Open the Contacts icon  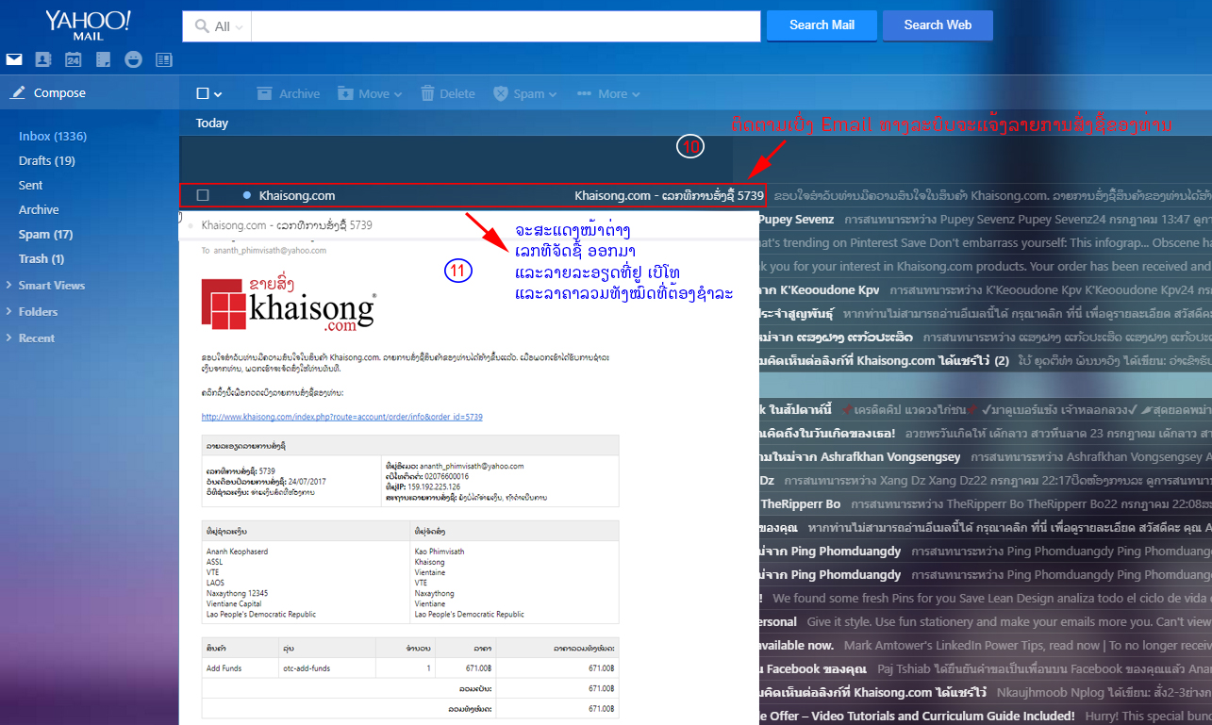(x=42, y=59)
